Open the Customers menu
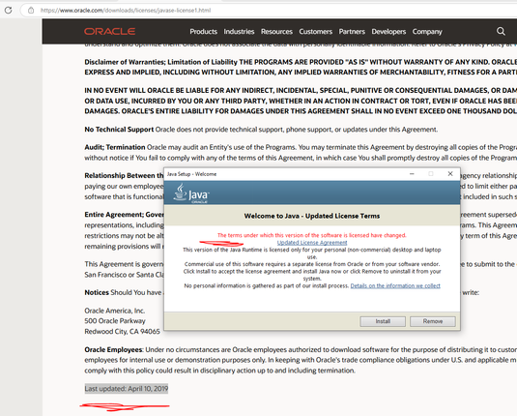Screen dimensions: 517x416 (316, 32)
